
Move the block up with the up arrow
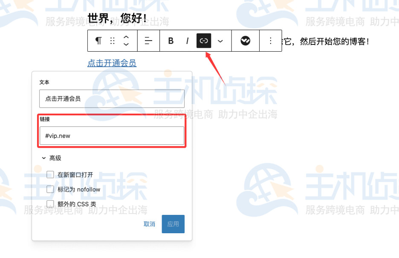[x=126, y=38]
